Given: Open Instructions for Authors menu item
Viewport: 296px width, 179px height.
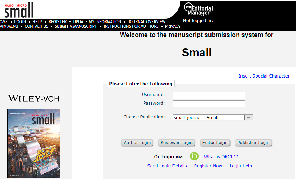Looking at the screenshot, I should point(132,26).
